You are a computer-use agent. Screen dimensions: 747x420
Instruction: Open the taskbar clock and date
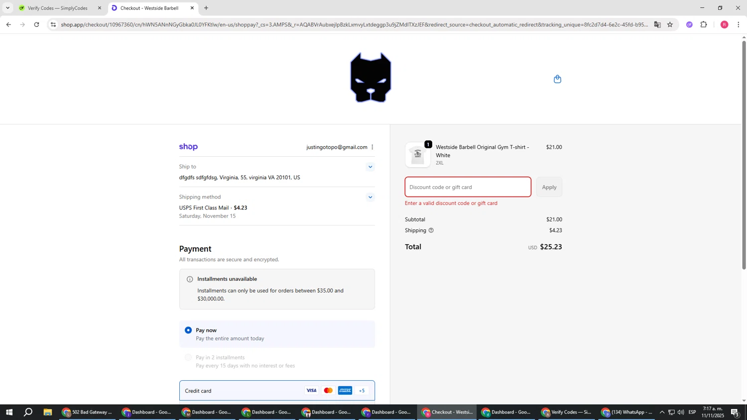pyautogui.click(x=713, y=412)
